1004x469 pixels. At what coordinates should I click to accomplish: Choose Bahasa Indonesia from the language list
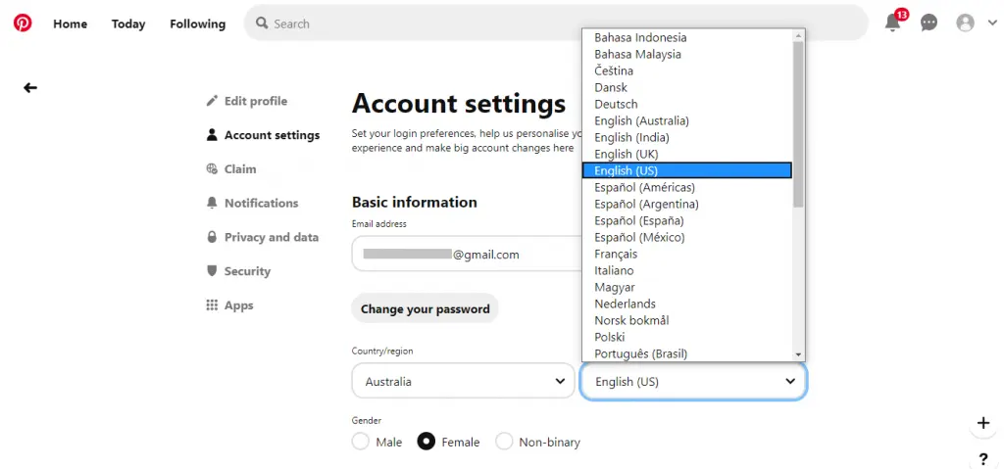[x=687, y=38]
